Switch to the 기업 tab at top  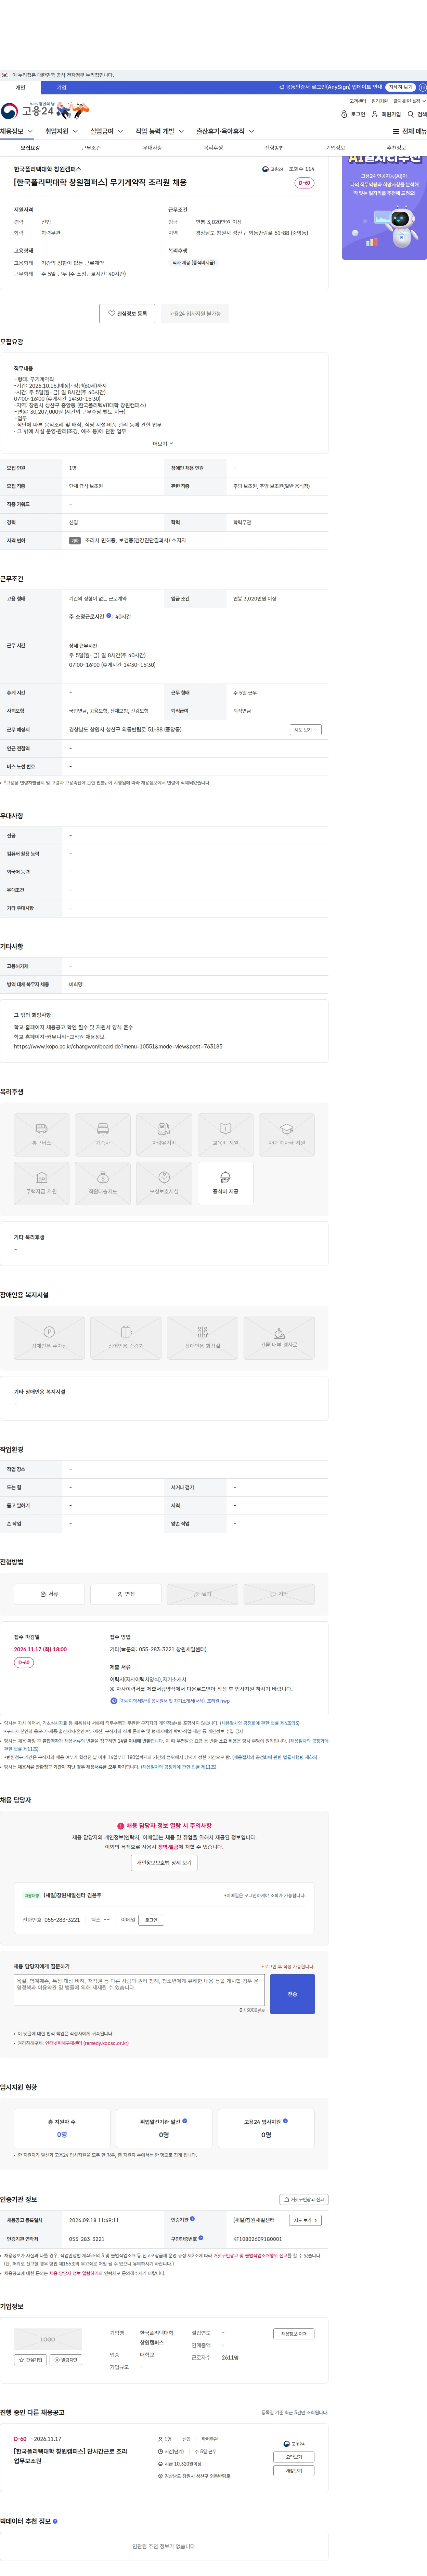pyautogui.click(x=61, y=87)
